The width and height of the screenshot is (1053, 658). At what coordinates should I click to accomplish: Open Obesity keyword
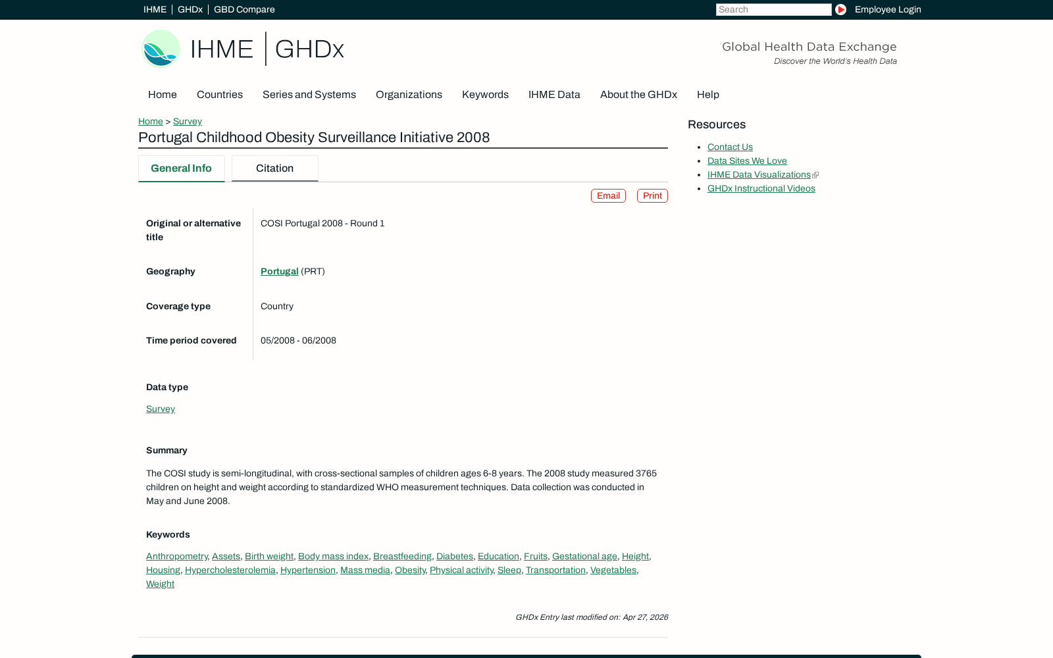click(410, 570)
